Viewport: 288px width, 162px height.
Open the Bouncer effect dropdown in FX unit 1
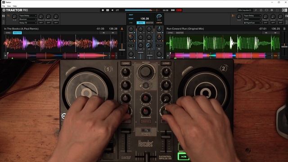tap(28, 19)
